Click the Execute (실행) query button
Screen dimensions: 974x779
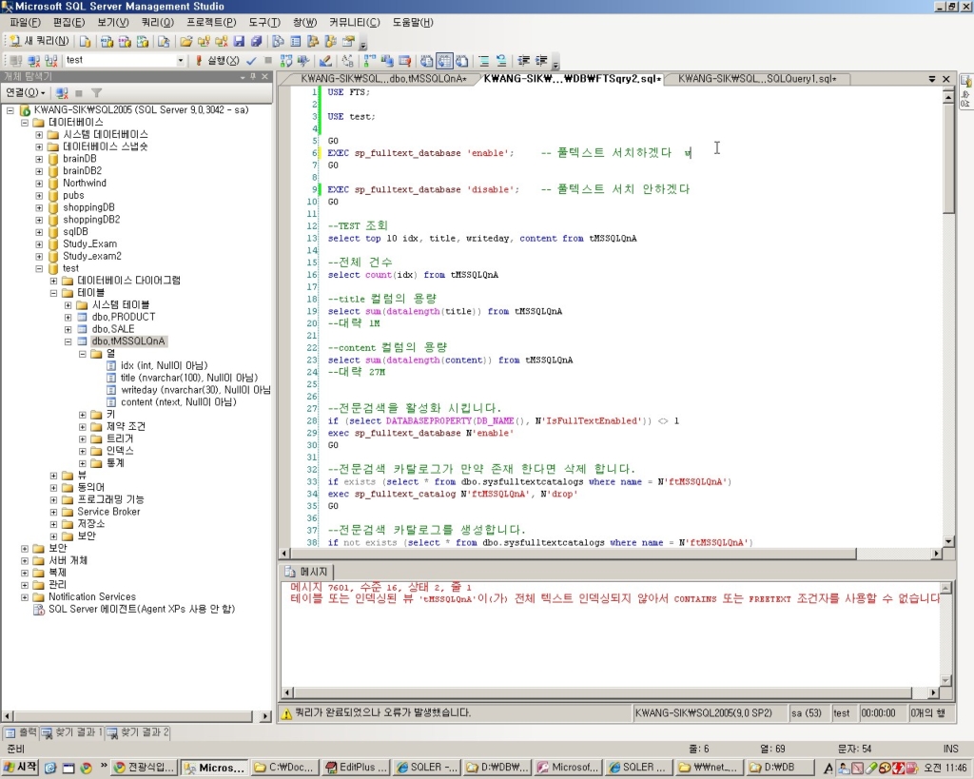tap(218, 60)
